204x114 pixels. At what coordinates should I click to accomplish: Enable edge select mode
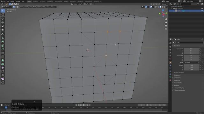pyautogui.click(x=16, y=7)
